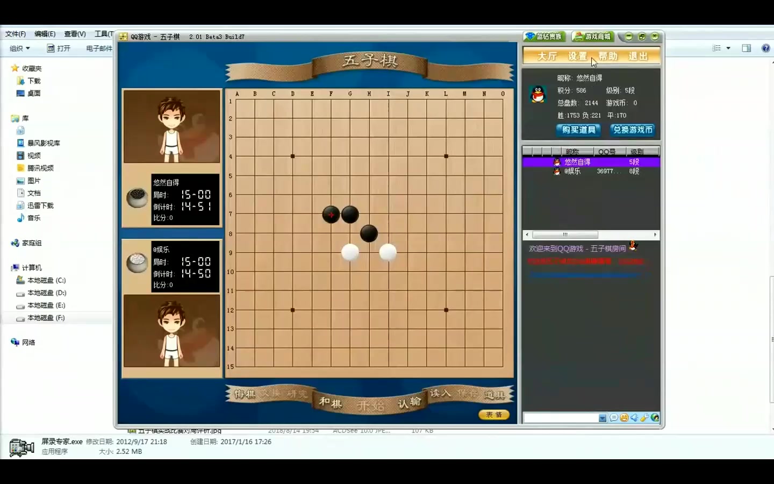The image size is (774, 484).
Task: Click the yellow 表情 expression button
Action: pyautogui.click(x=494, y=415)
